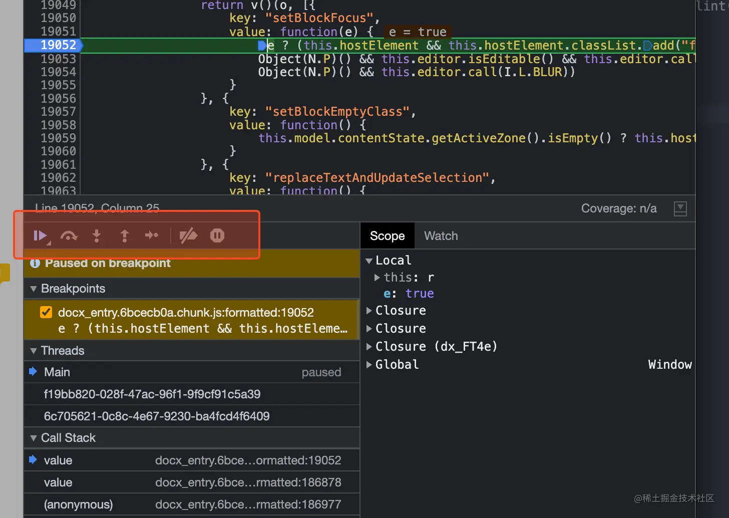The width and height of the screenshot is (729, 518).
Task: Select thread 6c705621-0c8c-4e67-9230-ba4fcd4f6409
Action: [x=192, y=416]
